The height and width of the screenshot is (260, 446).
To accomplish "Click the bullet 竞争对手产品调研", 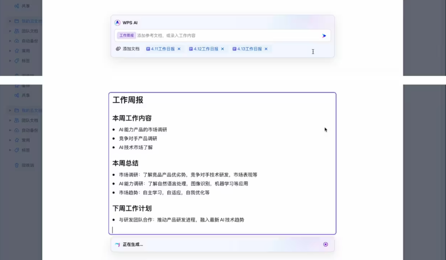I will (138, 138).
